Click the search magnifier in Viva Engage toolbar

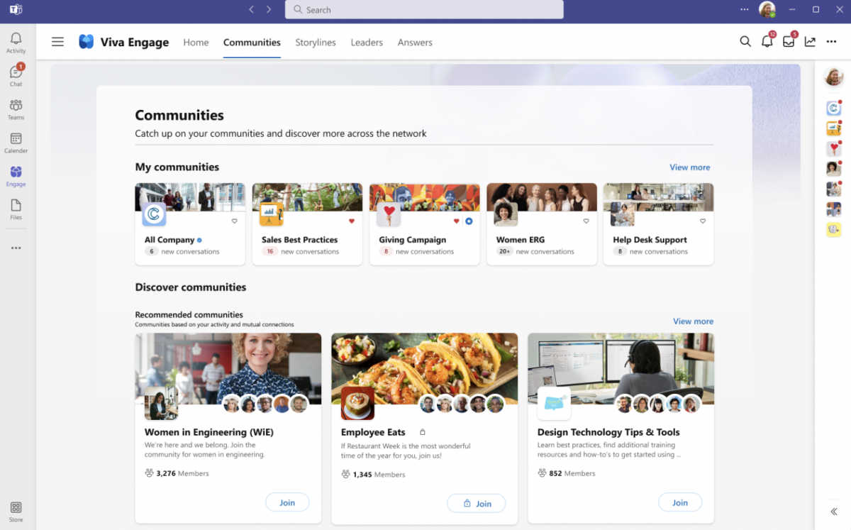tap(745, 42)
